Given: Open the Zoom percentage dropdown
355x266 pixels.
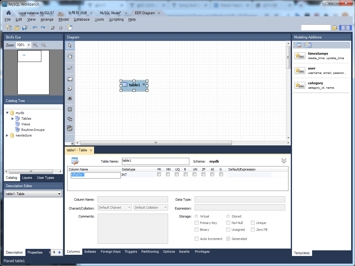Looking at the screenshot, I should point(29,45).
